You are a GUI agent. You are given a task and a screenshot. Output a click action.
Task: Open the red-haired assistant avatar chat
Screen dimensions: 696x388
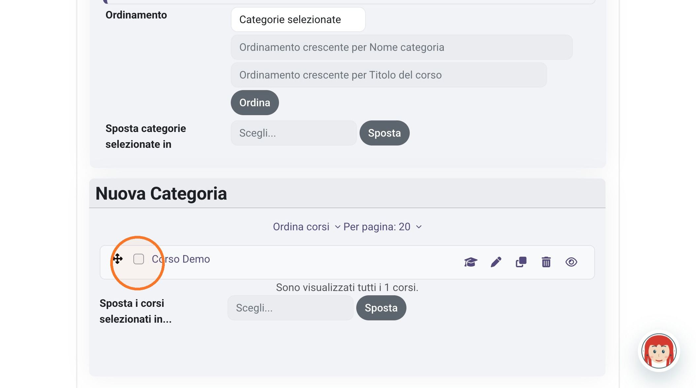pos(659,351)
